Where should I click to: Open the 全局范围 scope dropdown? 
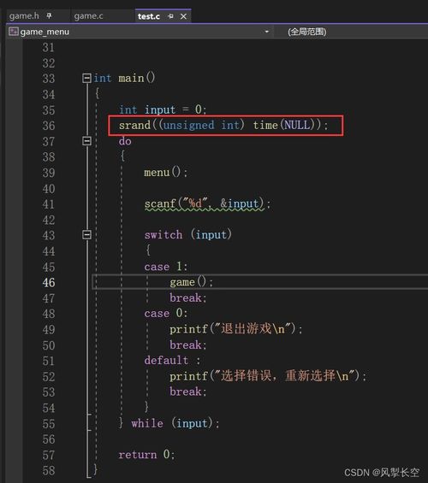pos(306,32)
